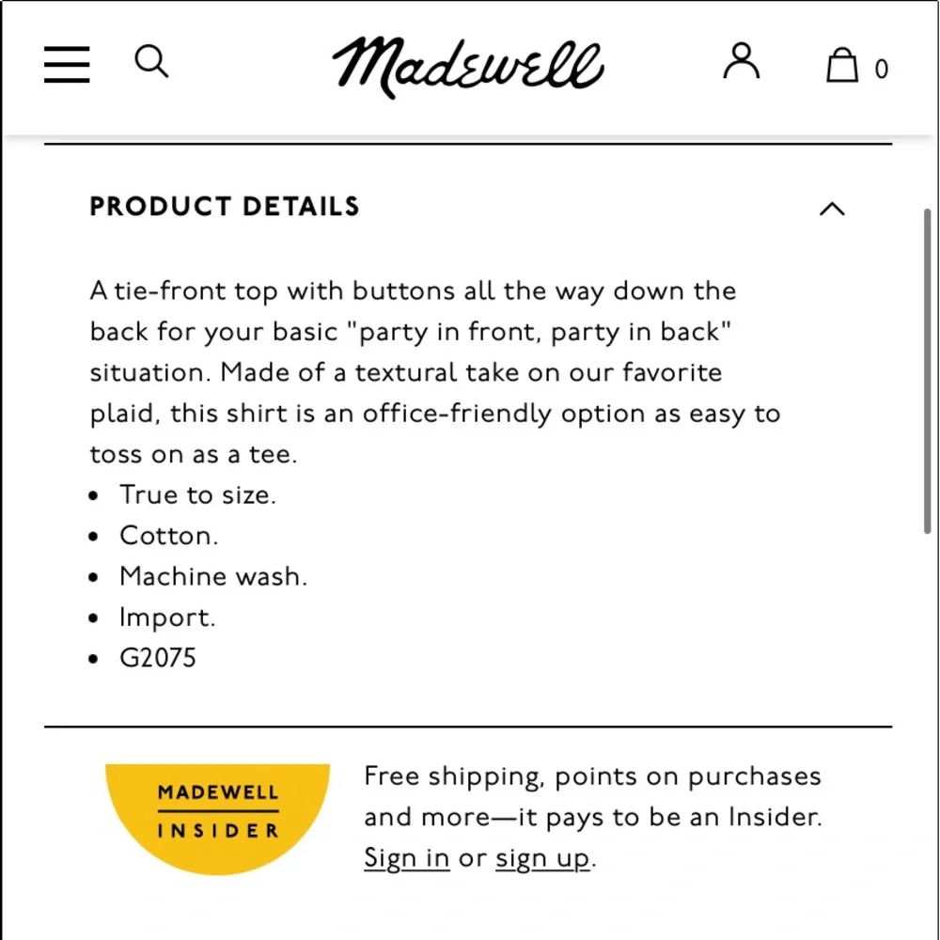Click the Cotton bullet item
This screenshot has width=940, height=940.
[x=169, y=536]
